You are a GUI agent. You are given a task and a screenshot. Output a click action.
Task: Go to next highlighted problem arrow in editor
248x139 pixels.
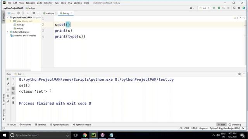click(x=245, y=18)
